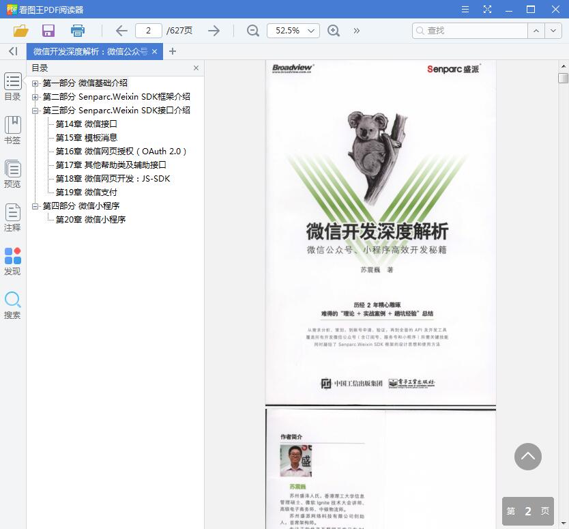The height and width of the screenshot is (529, 569).
Task: Select the Print icon
Action: [76, 31]
